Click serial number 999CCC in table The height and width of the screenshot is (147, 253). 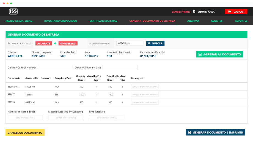point(11,94)
